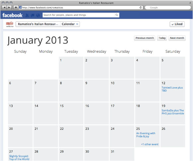Click the Ramatico's restaurant logo thumbnail
The image size is (193, 161).
(x=10, y=24)
